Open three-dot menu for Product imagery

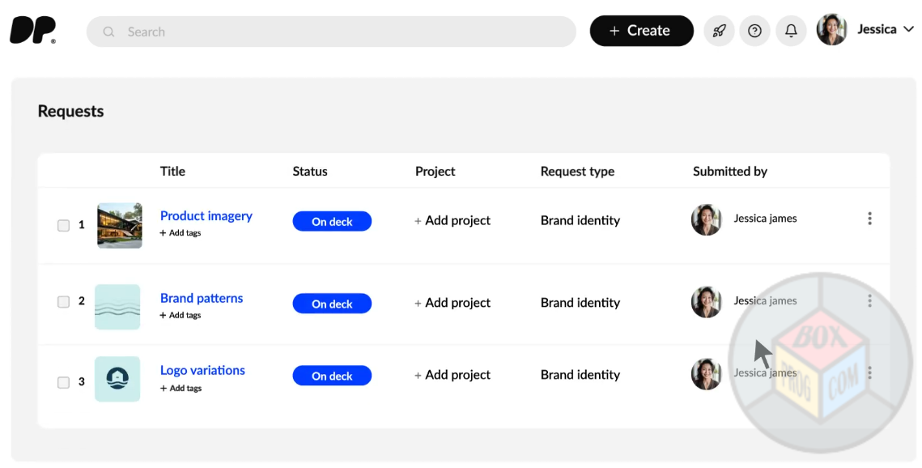coord(869,219)
